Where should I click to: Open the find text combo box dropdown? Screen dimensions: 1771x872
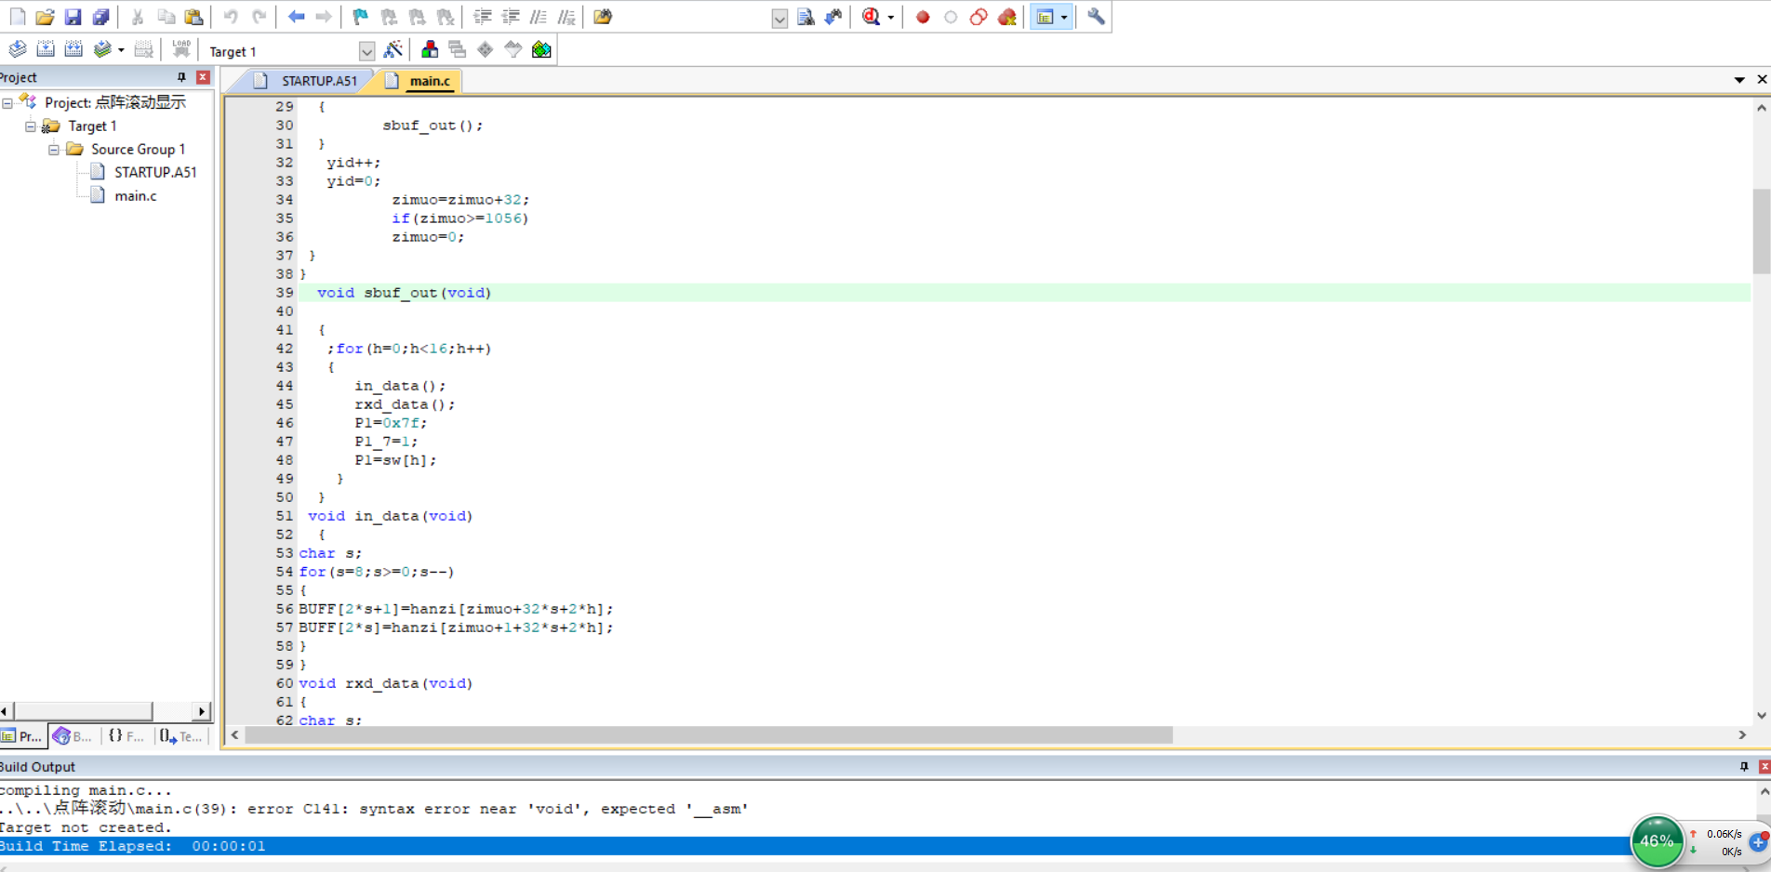point(779,18)
